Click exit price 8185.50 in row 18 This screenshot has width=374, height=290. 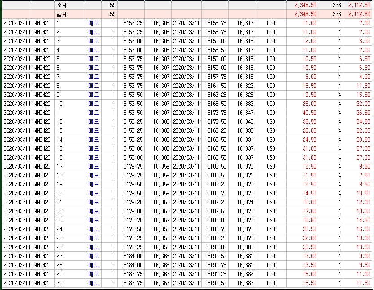pos(217,175)
